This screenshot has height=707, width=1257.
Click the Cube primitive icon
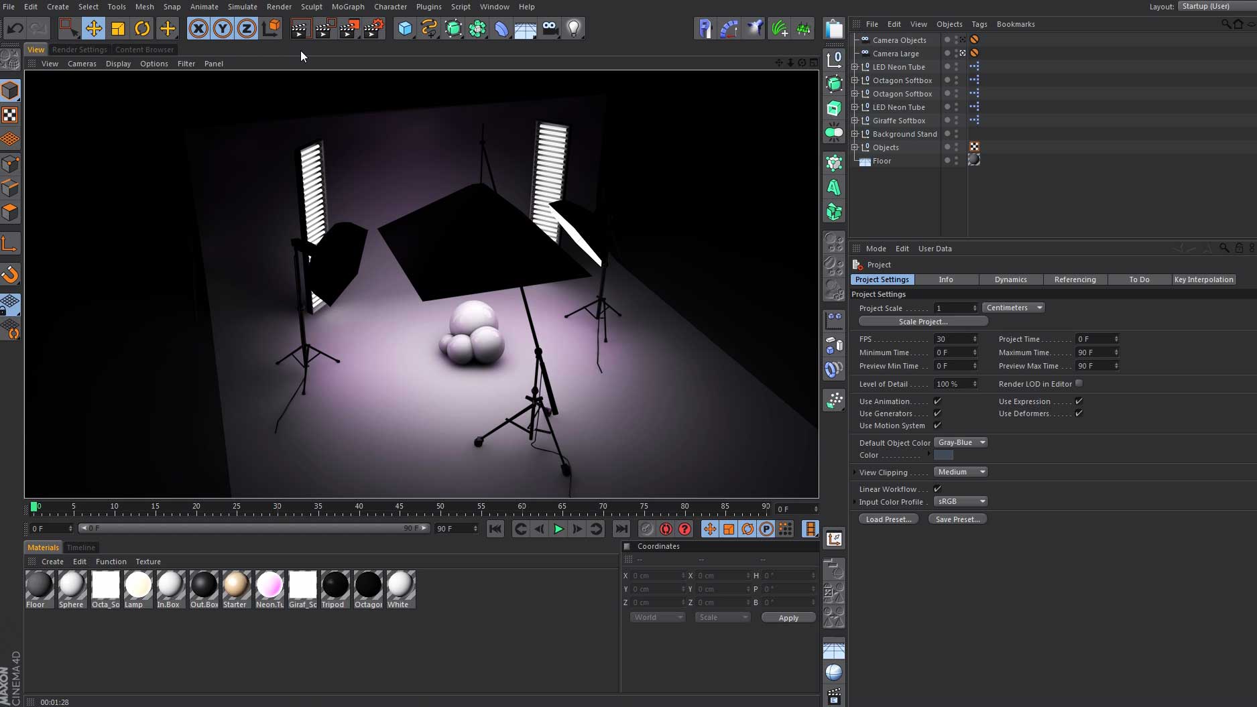pyautogui.click(x=405, y=28)
